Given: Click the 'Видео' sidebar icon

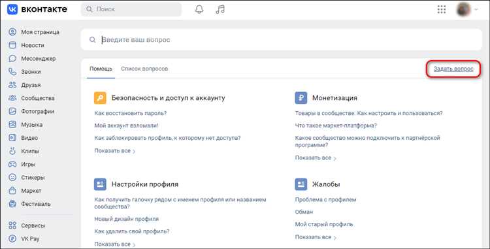Looking at the screenshot, I should tap(12, 137).
